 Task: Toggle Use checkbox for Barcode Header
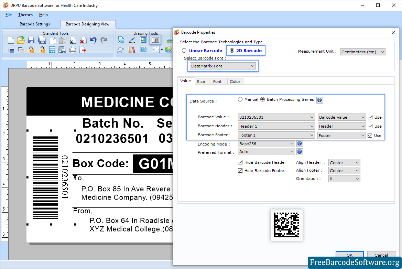[x=370, y=126]
